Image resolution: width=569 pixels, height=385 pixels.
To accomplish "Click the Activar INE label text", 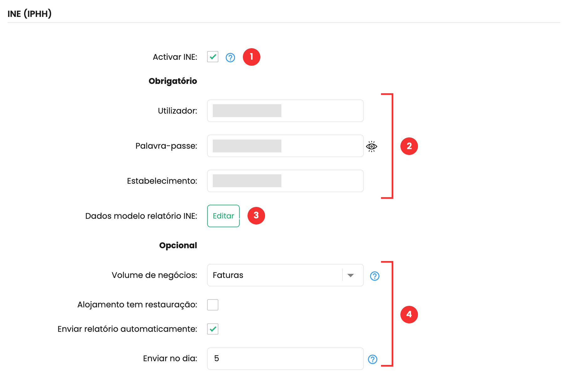I will (x=175, y=57).
